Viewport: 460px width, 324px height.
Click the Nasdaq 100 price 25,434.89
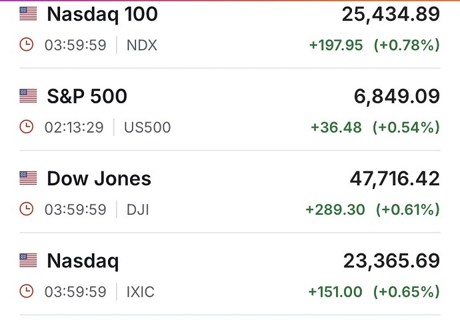click(391, 13)
